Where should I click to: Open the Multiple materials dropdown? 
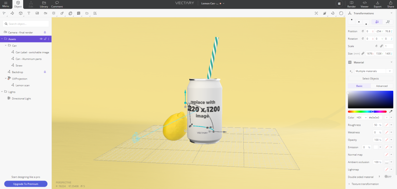pyautogui.click(x=373, y=71)
